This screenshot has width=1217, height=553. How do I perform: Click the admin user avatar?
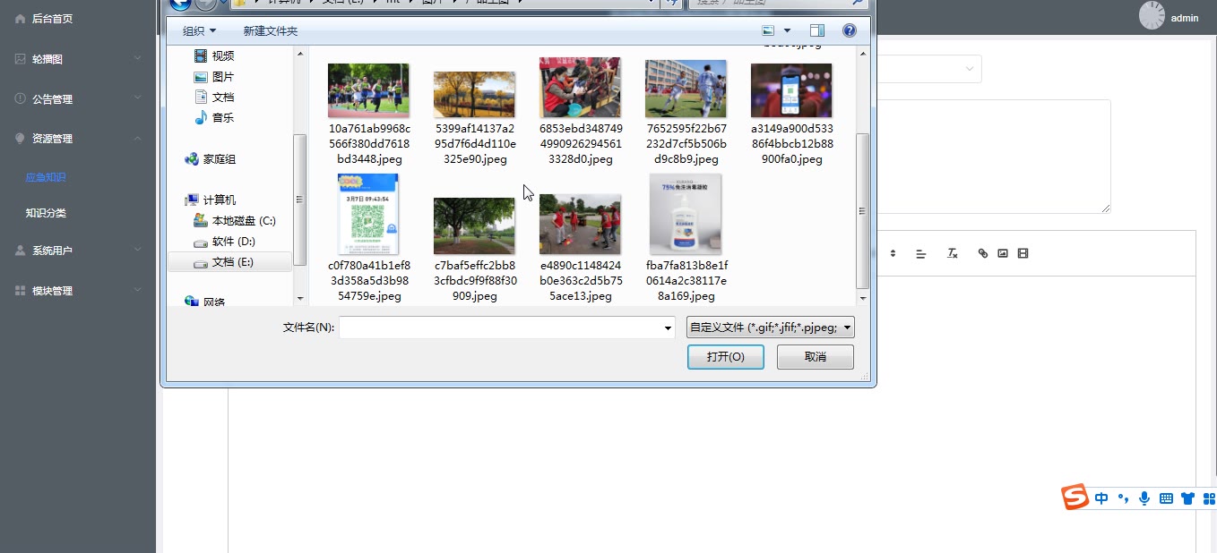click(x=1152, y=15)
